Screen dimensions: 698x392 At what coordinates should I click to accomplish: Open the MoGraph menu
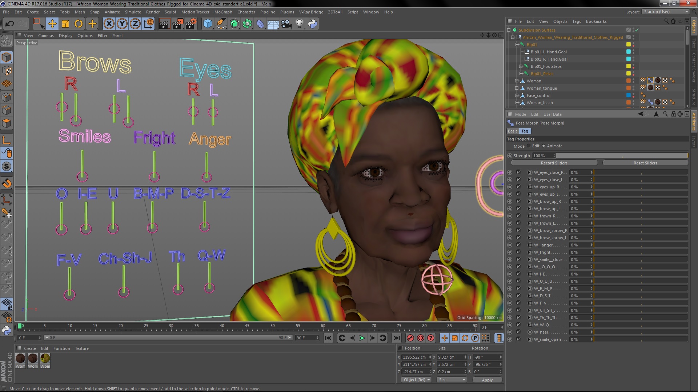coord(223,12)
